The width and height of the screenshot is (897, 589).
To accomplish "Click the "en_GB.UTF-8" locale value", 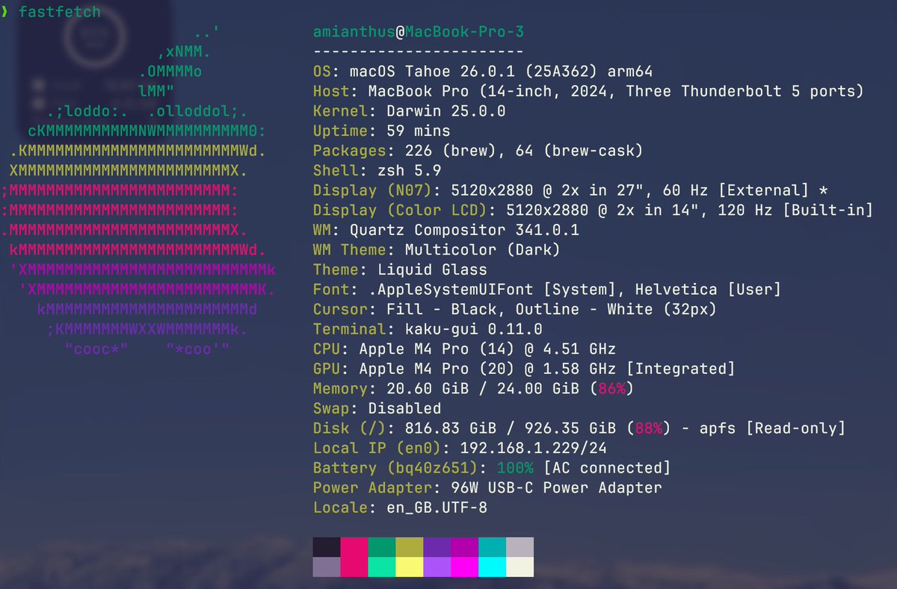I will pyautogui.click(x=437, y=508).
